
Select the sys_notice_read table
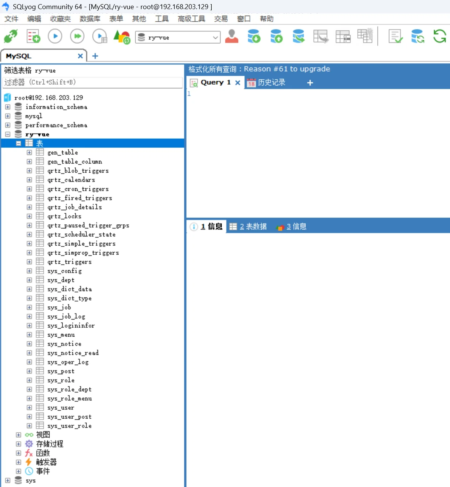(x=73, y=353)
